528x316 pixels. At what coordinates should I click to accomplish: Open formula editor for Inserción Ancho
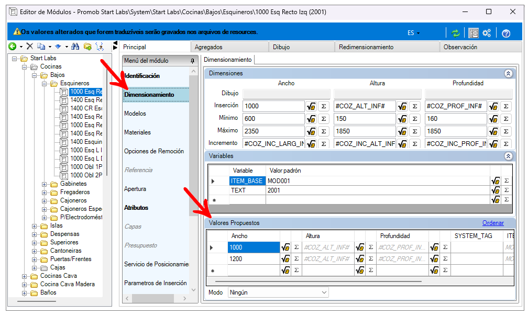click(x=311, y=106)
